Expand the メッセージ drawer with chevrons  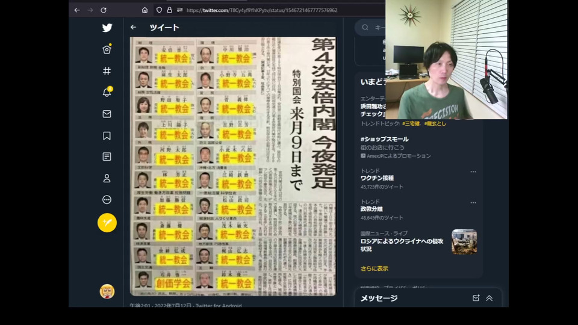(x=489, y=298)
